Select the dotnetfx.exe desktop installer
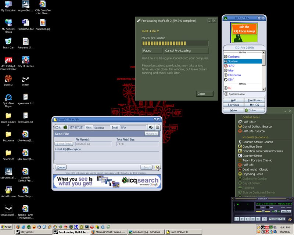This screenshot has height=235, width=294. point(8,192)
